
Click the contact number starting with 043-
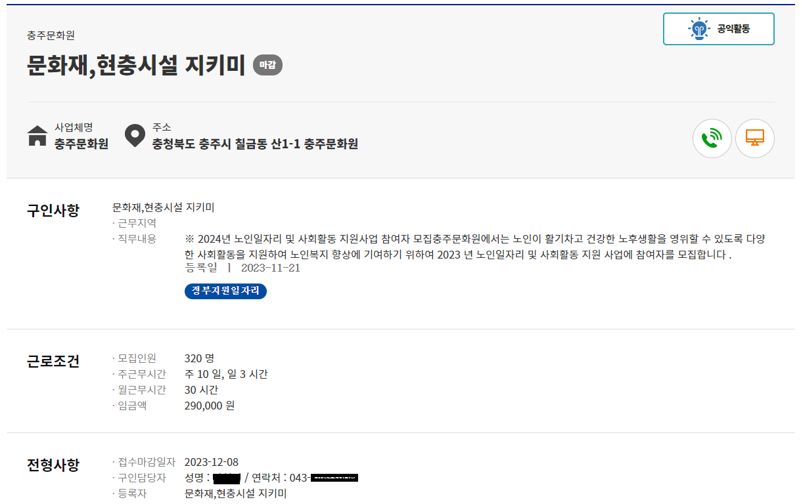[324, 478]
